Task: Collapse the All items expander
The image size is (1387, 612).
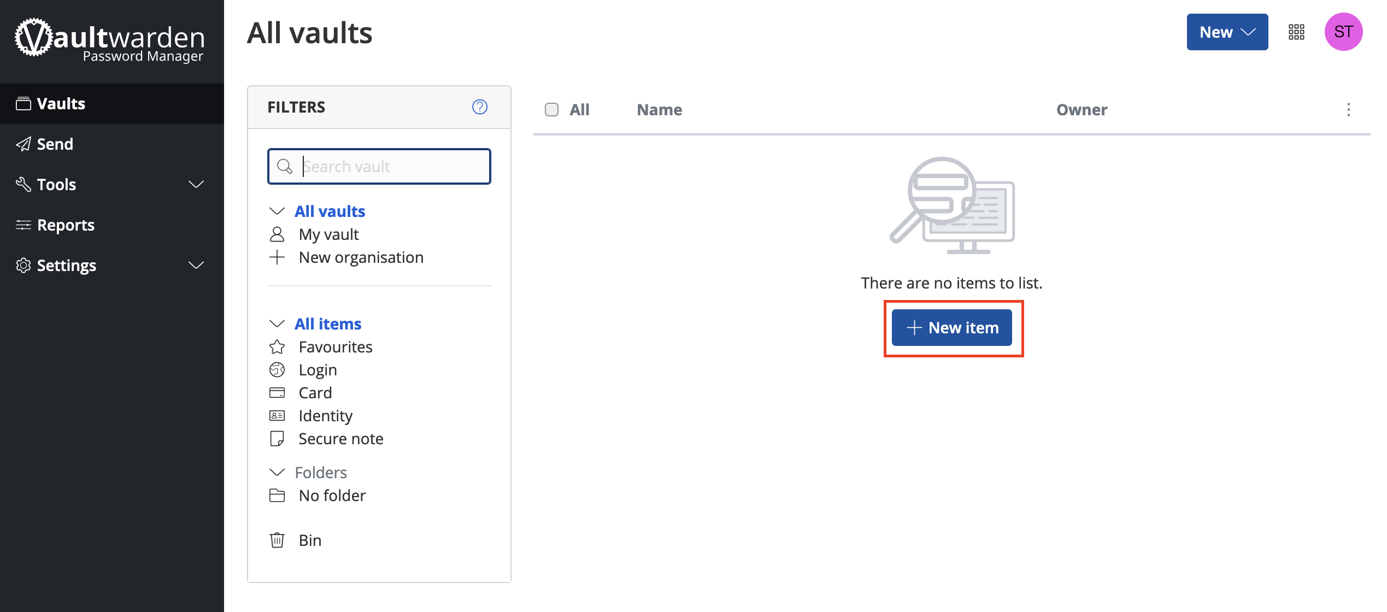Action: tap(277, 323)
